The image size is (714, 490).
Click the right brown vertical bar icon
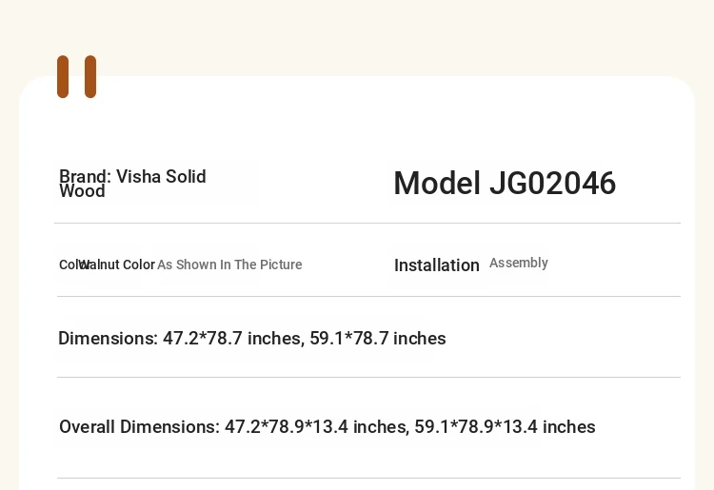coord(90,76)
